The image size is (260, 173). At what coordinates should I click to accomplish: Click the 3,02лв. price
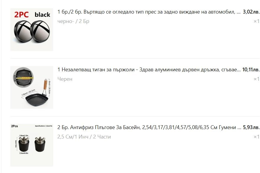click(251, 12)
